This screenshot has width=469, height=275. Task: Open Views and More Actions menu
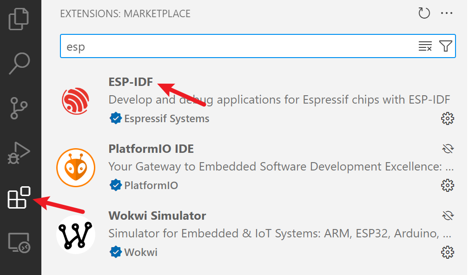click(x=447, y=13)
